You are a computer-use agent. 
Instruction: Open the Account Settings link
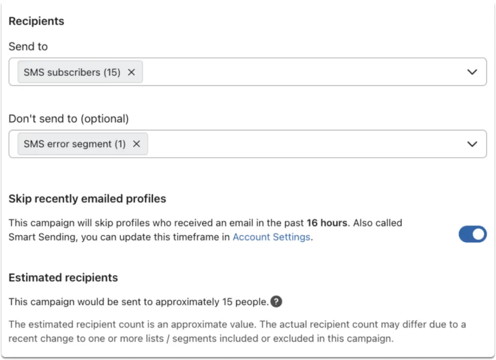pos(271,237)
